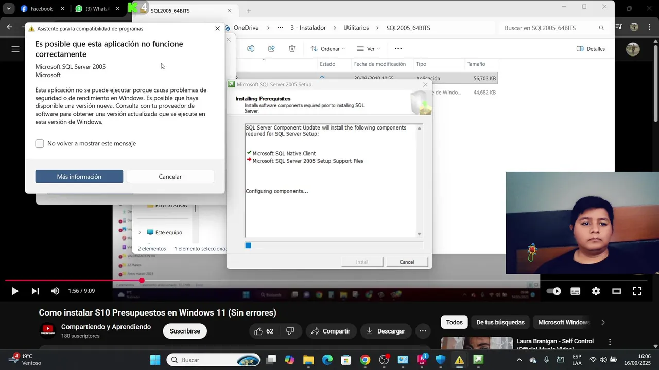This screenshot has height=370, width=659.
Task: Open options for Laura Branigan video
Action: [x=610, y=342]
